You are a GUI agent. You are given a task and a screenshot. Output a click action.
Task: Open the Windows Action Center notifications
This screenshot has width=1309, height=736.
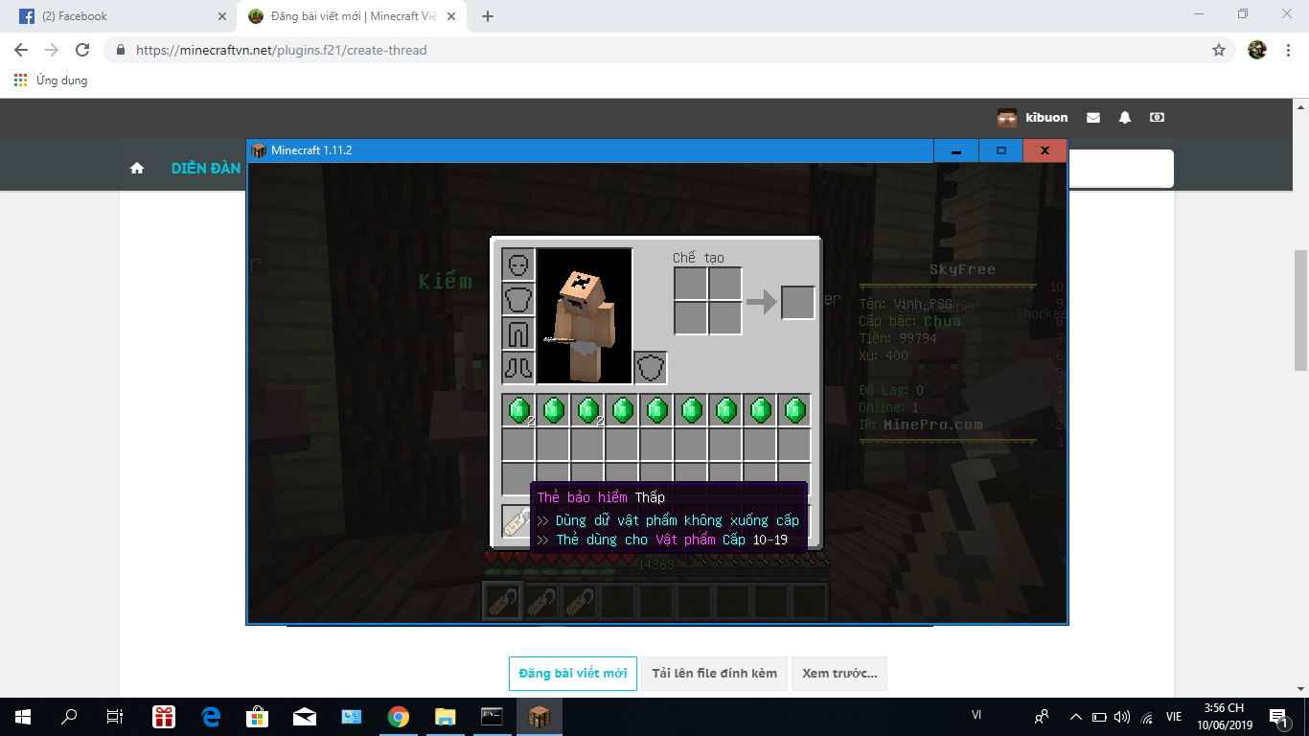coord(1279,717)
